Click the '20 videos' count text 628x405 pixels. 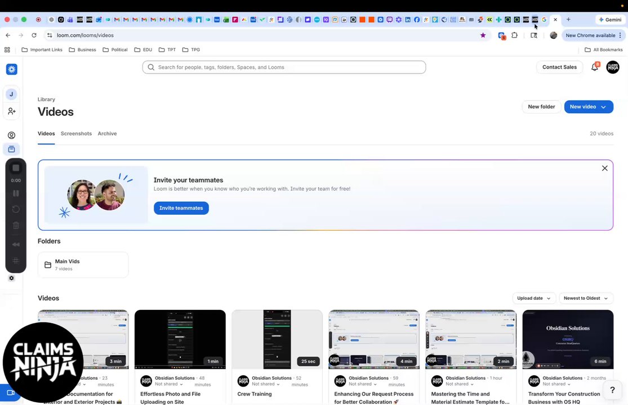tap(601, 133)
